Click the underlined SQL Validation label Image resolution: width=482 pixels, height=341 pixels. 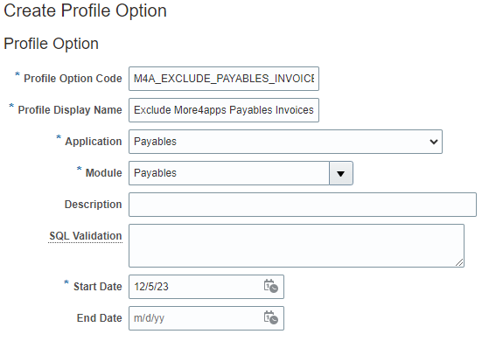pos(86,236)
